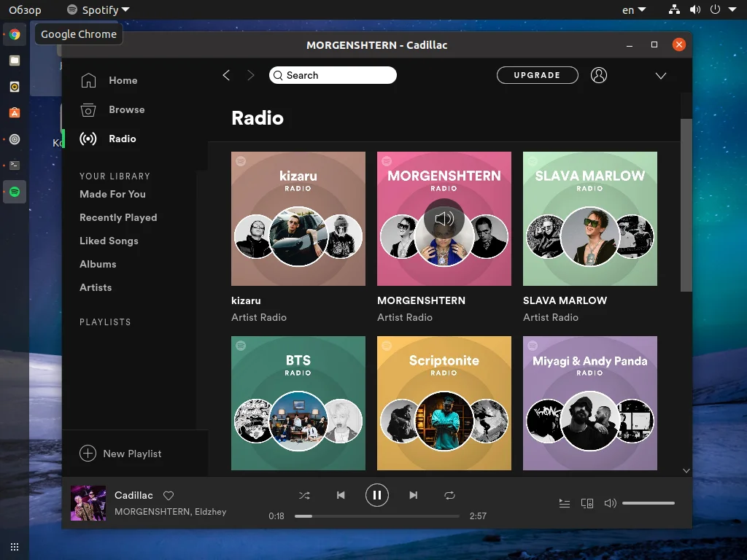Screen dimensions: 747x560
Task: Like the song Cadillac with the heart toggle
Action: 169,495
